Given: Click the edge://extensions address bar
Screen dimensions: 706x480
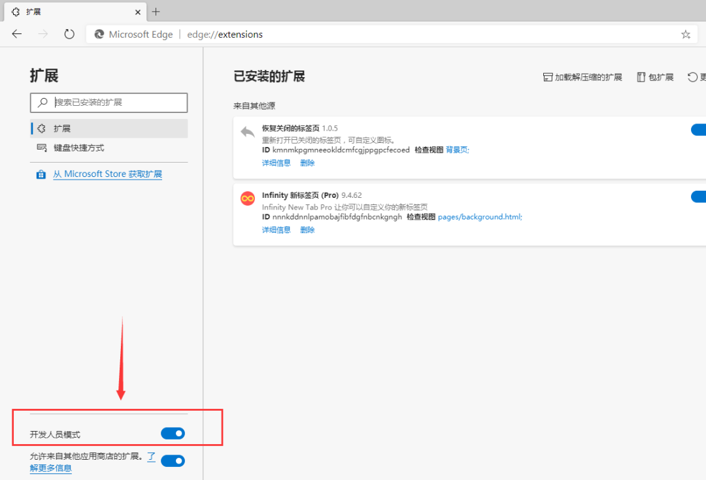Looking at the screenshot, I should tap(392, 34).
